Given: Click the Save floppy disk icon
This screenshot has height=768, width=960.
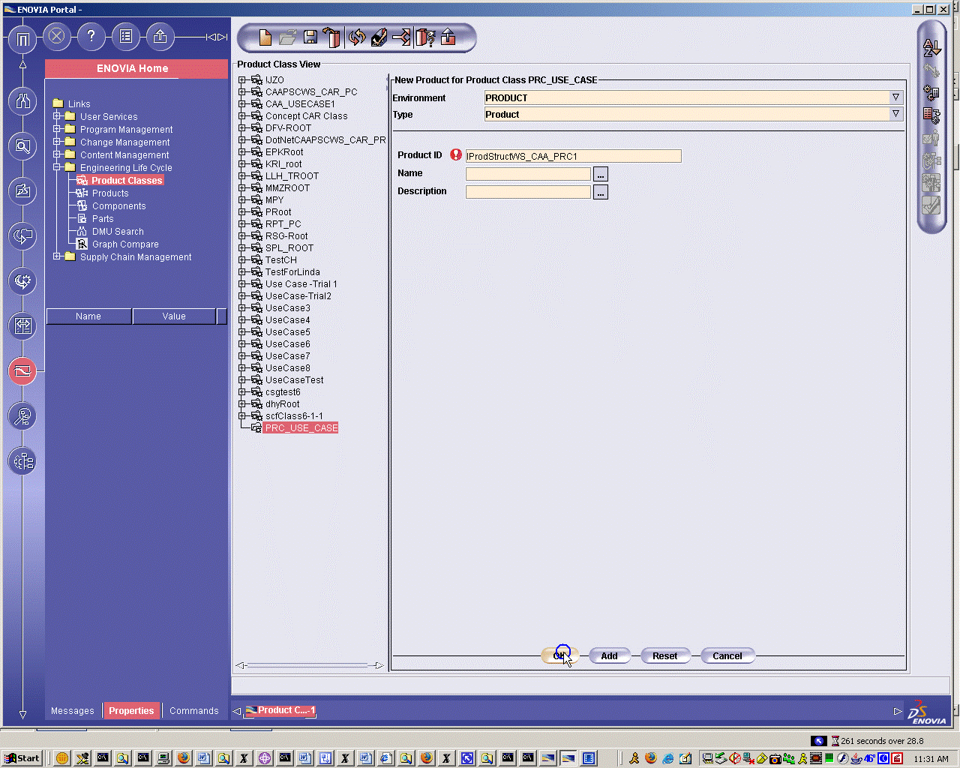Looking at the screenshot, I should 310,37.
